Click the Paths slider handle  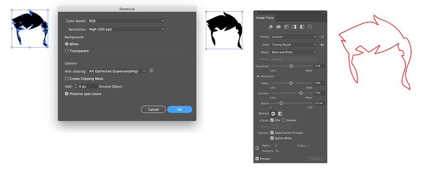(x=291, y=83)
